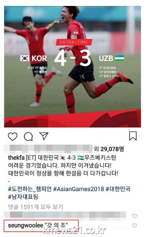Screen dimensions: 148x237
Task: Tap the paper plane share icon
Action: coord(44,136)
